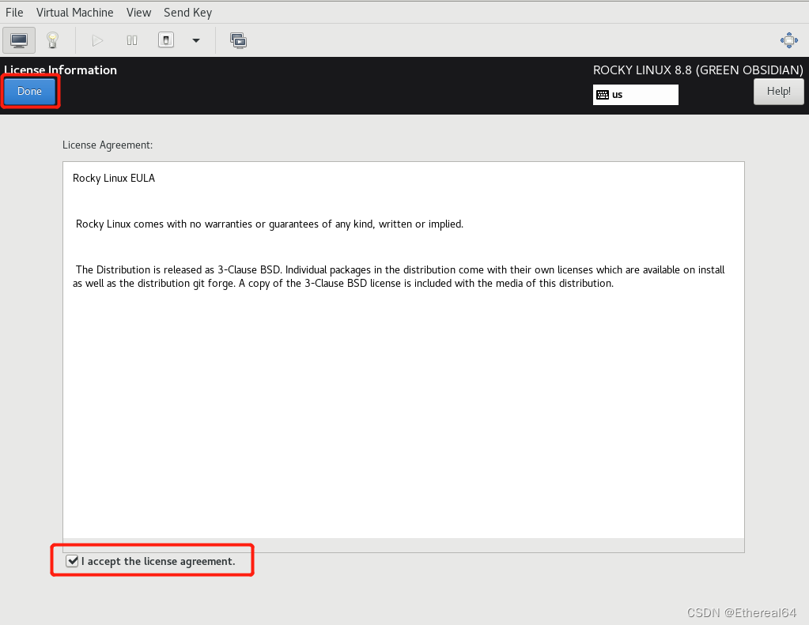Open the Virtual Machine menu
809x625 pixels.
75,13
